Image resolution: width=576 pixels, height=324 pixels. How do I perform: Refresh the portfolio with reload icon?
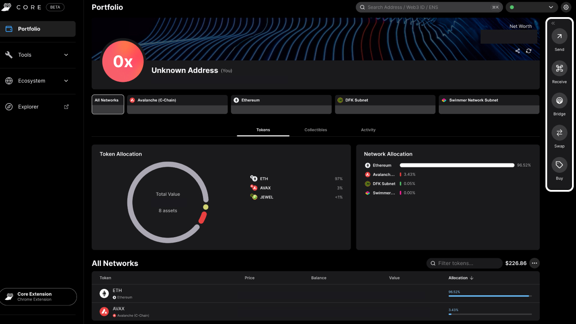coord(529,51)
